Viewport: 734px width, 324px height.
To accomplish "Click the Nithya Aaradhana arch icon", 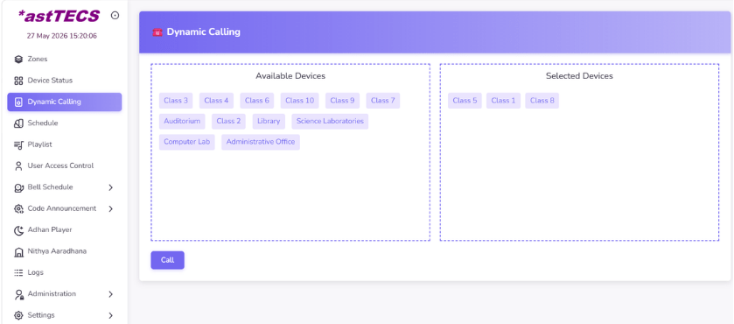I will coord(18,252).
